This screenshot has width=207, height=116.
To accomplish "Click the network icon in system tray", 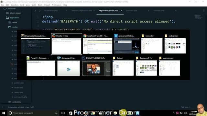I will point(181,113).
